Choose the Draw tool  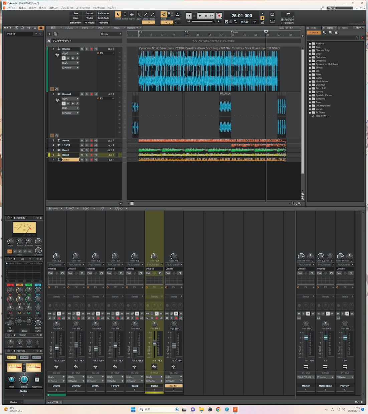(146, 15)
